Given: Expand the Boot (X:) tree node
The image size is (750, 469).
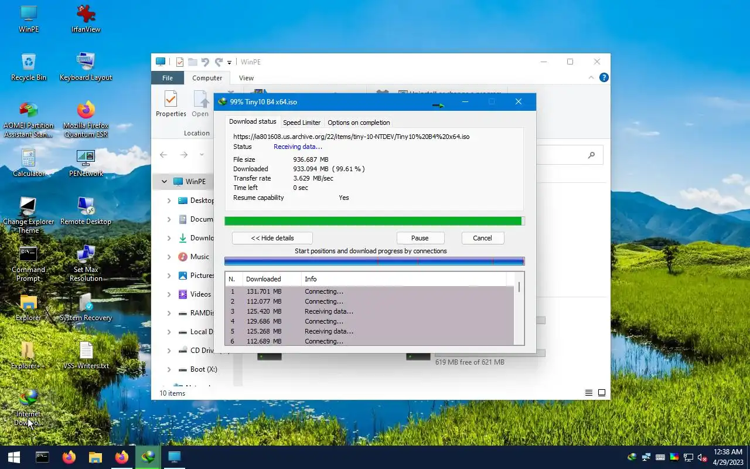Looking at the screenshot, I should tap(169, 369).
